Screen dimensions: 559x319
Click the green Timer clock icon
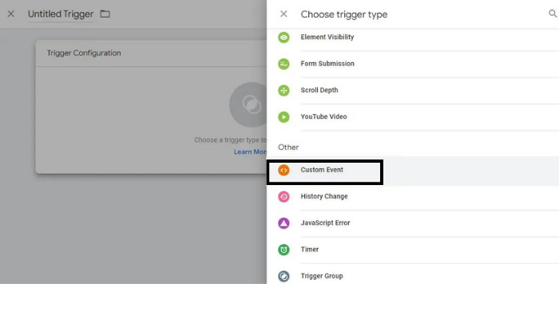283,250
